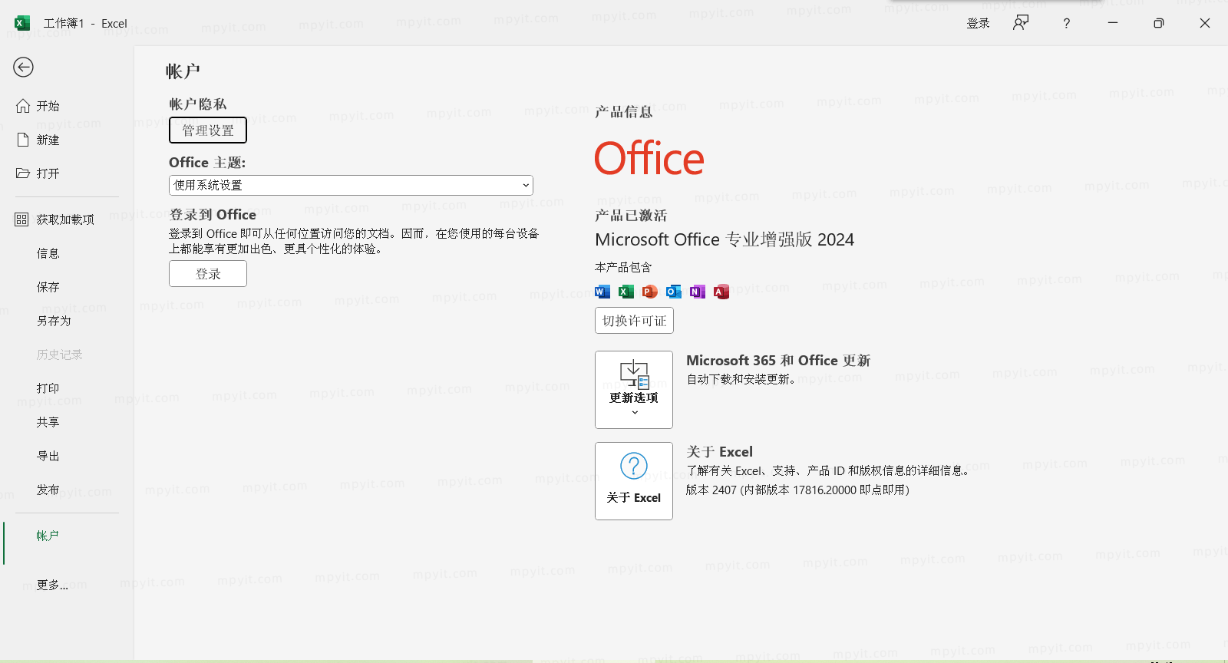This screenshot has width=1228, height=663.
Task: Open the Office theme dropdown 使用系统设置
Action: [x=351, y=185]
